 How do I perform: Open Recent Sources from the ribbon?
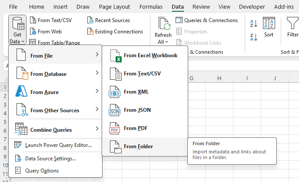pyautogui.click(x=109, y=20)
